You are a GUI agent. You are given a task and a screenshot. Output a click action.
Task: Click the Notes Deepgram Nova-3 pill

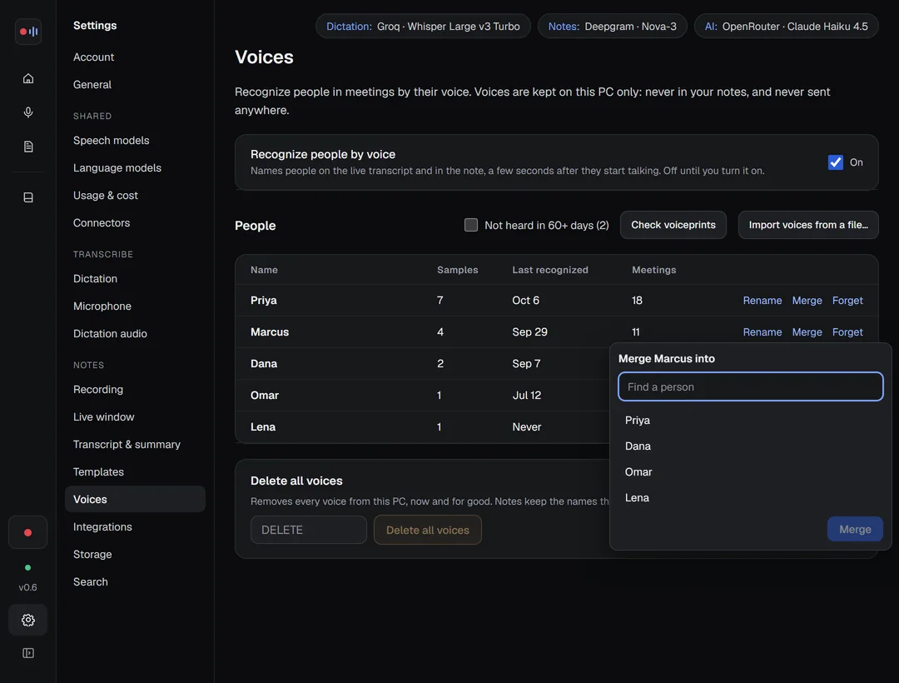613,27
